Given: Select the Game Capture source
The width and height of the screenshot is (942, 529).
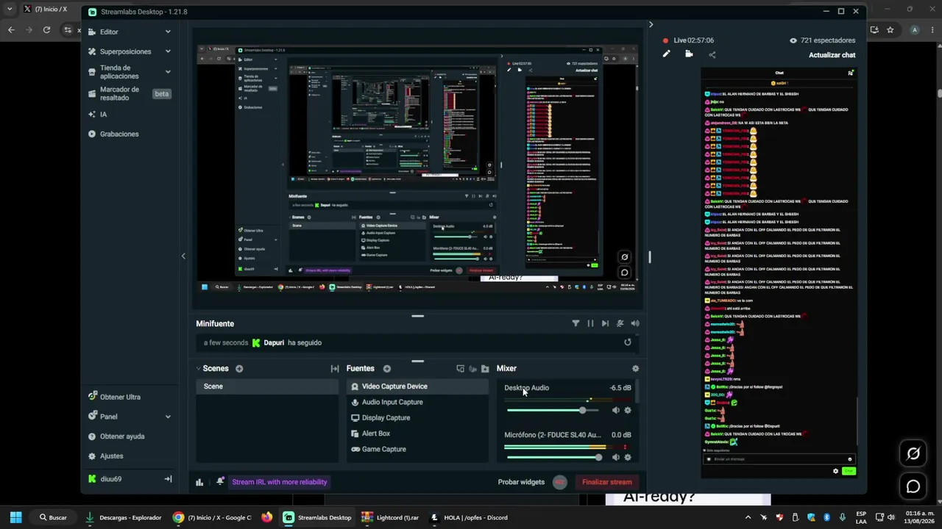Looking at the screenshot, I should click(417, 449).
